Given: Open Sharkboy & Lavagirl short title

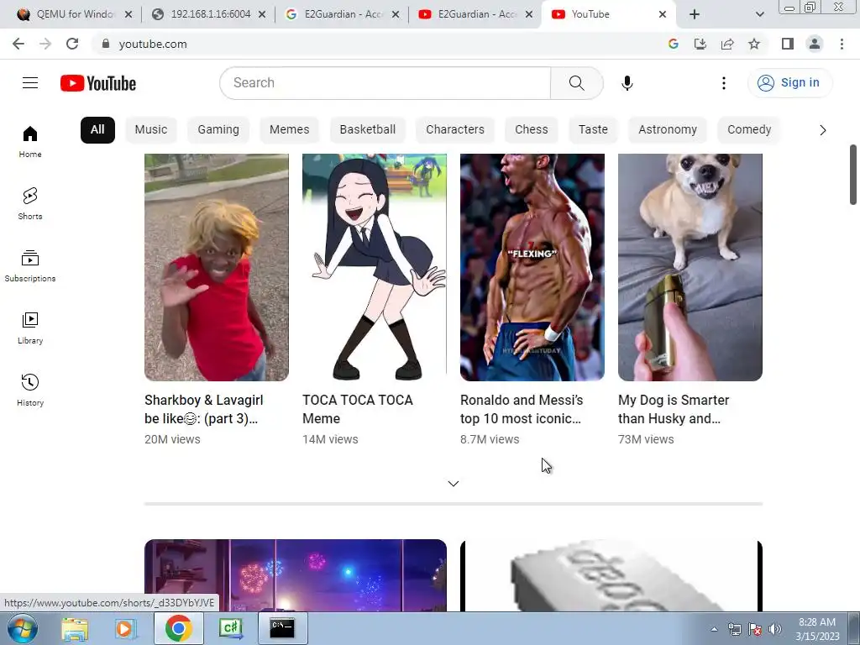Looking at the screenshot, I should click(x=204, y=409).
